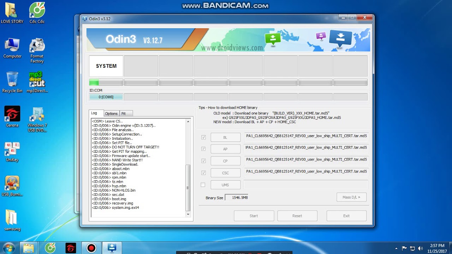Open the Format Factory shortcut
Screen dimensions: 452x254
37,51
